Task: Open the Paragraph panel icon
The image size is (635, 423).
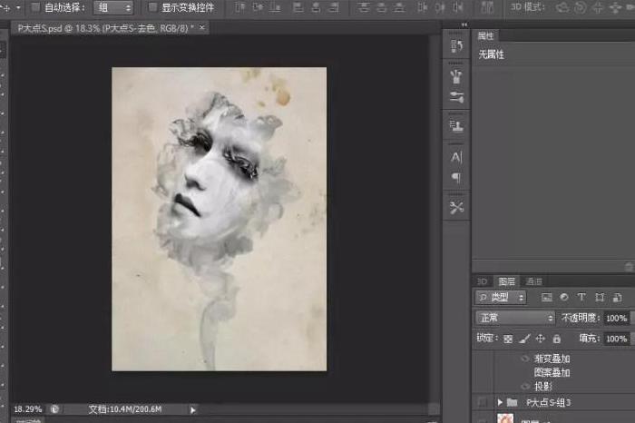Action: (x=456, y=177)
